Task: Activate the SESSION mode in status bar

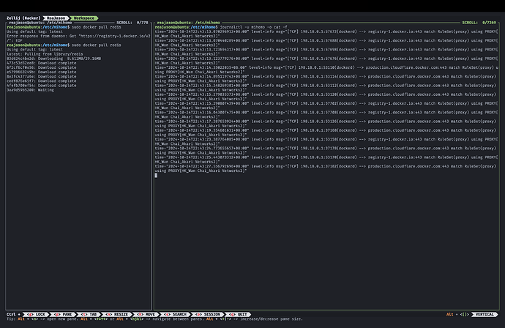Action: [x=208, y=314]
